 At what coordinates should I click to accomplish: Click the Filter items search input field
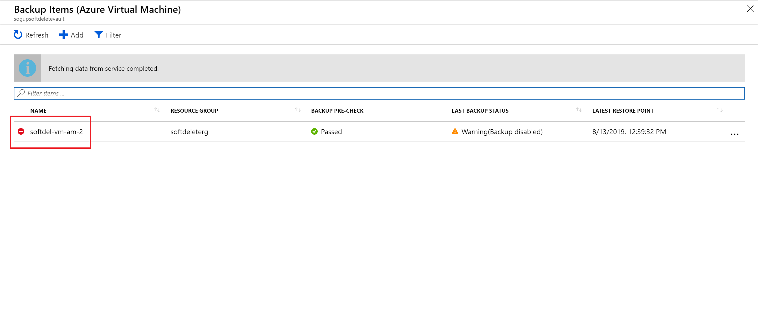coord(379,93)
